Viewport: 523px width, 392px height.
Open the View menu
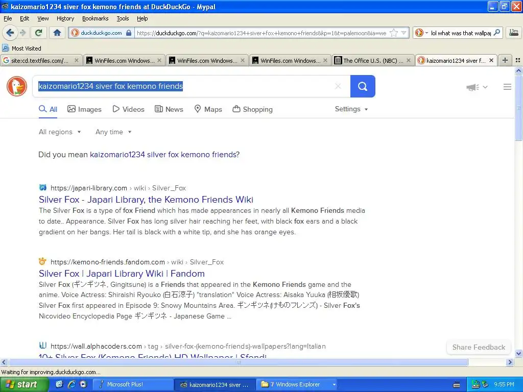tap(43, 18)
